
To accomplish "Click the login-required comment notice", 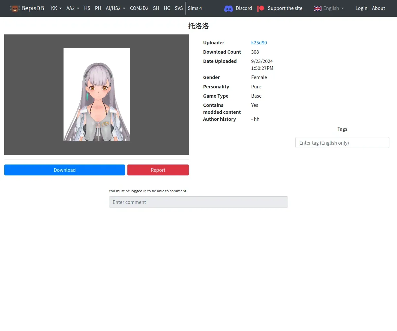I will pyautogui.click(x=148, y=191).
